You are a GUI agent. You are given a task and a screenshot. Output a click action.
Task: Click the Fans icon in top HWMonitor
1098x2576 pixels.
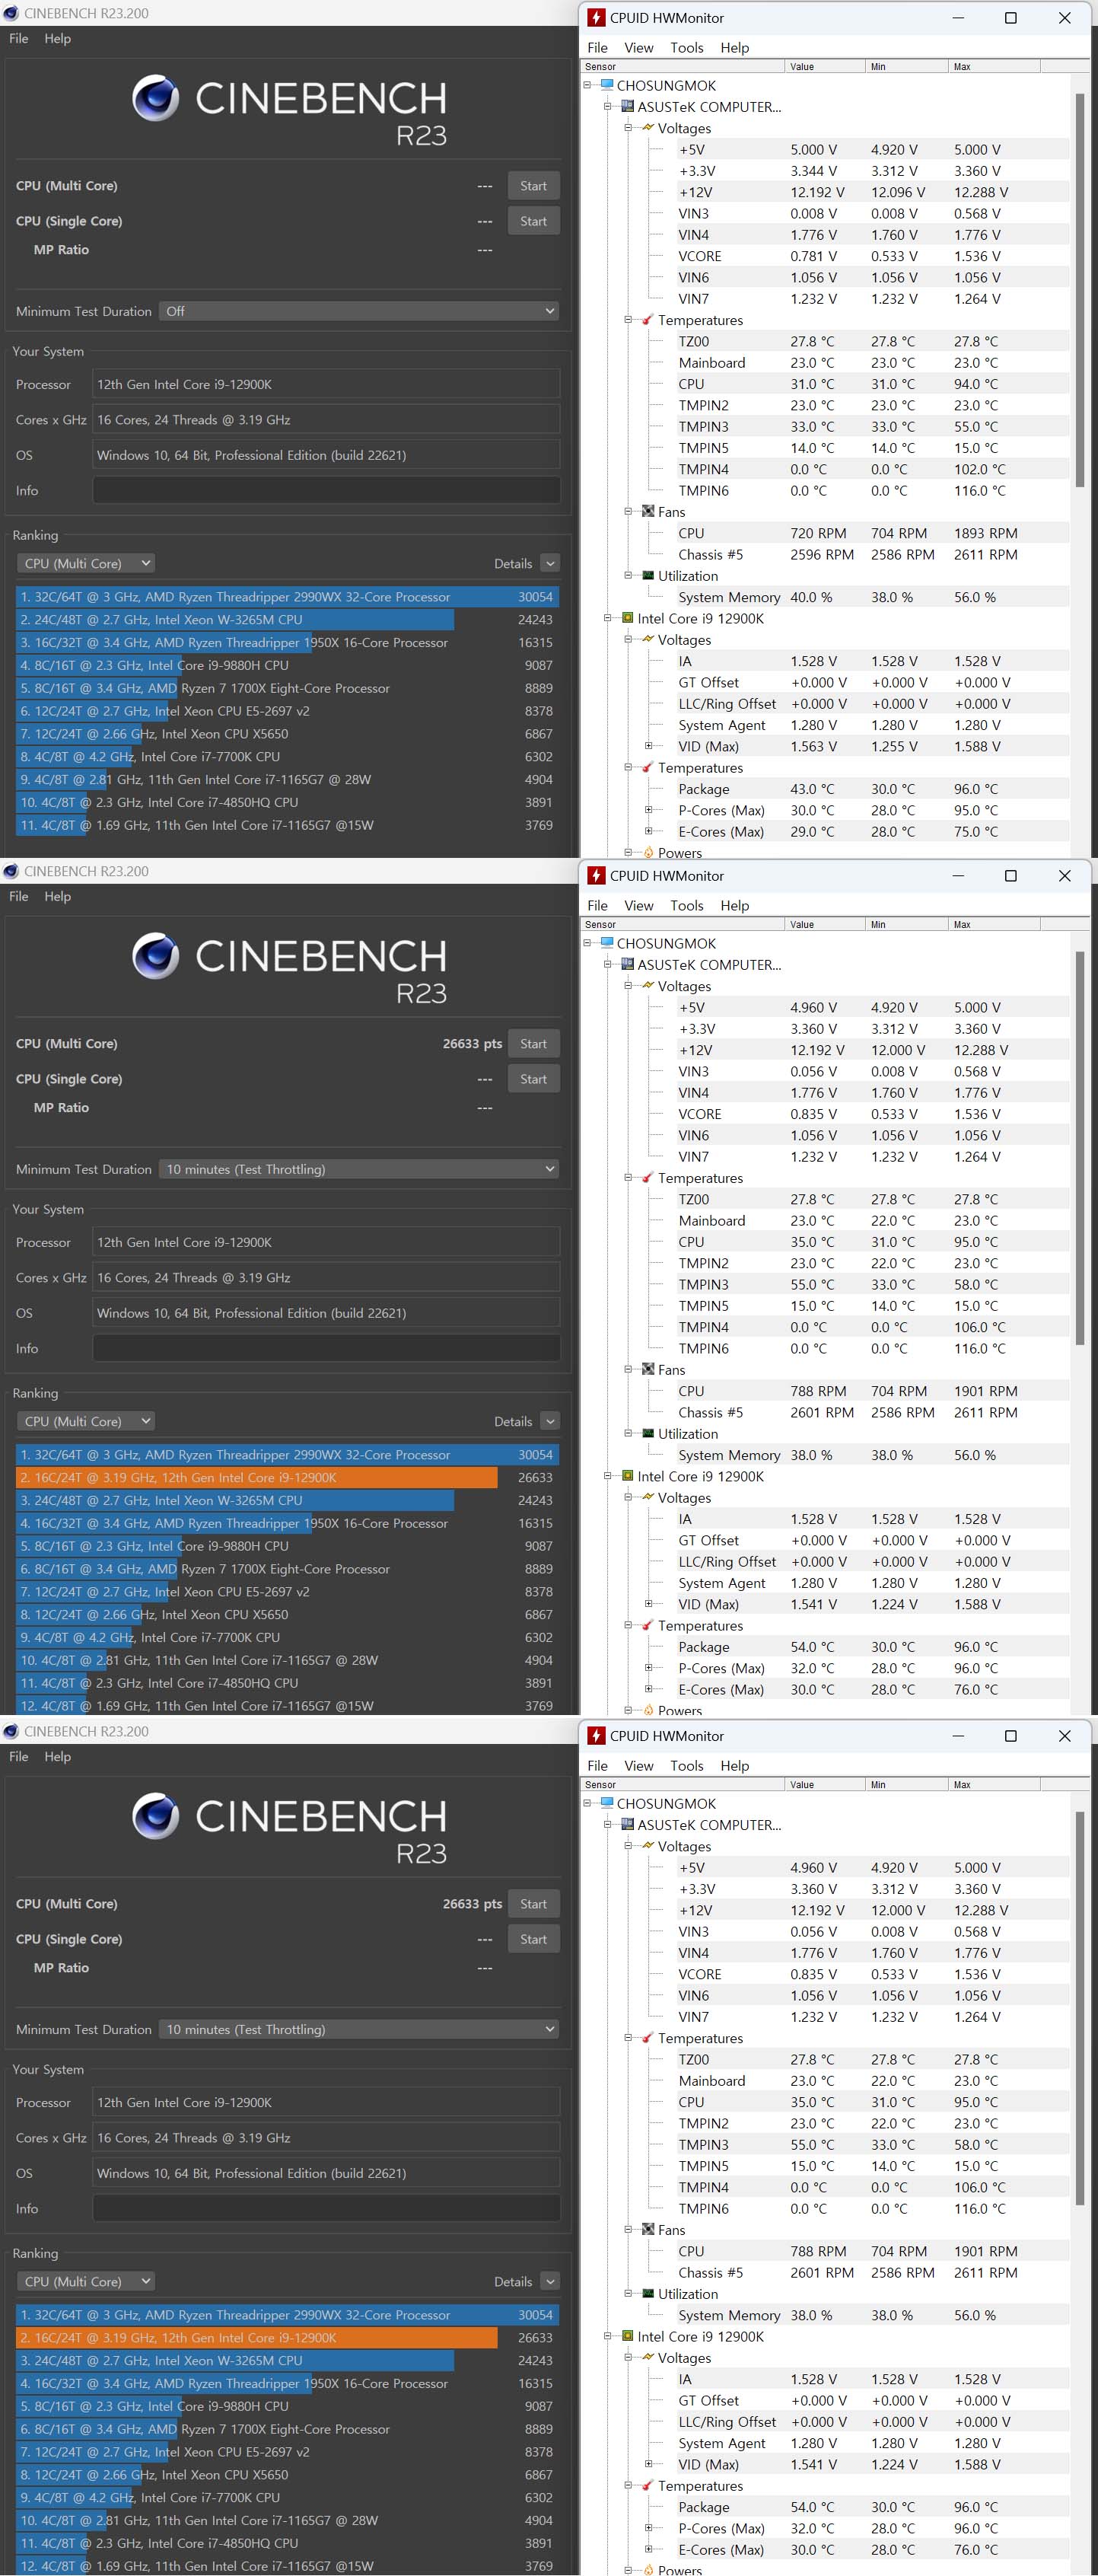(x=648, y=511)
